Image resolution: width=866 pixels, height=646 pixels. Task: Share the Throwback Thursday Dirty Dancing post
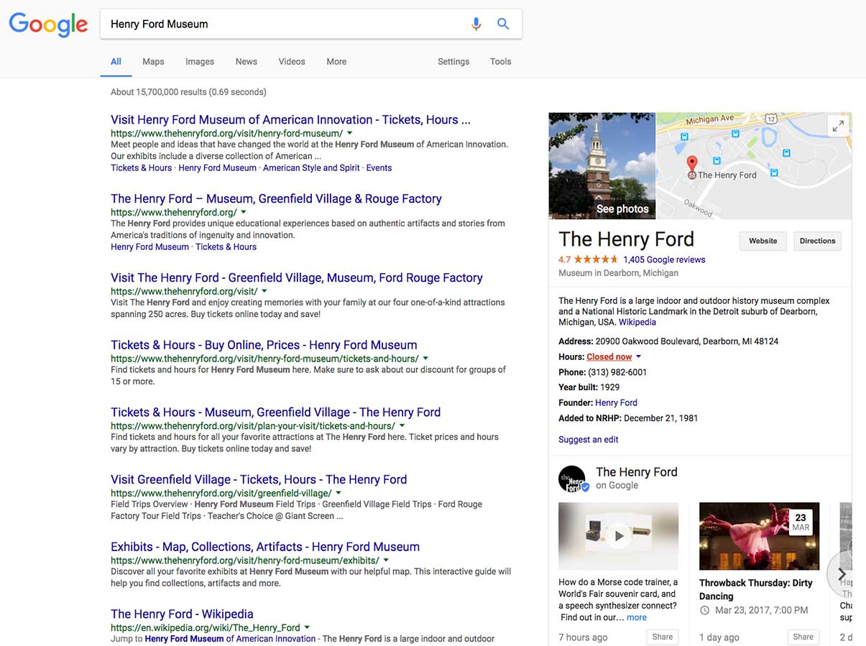pos(803,637)
